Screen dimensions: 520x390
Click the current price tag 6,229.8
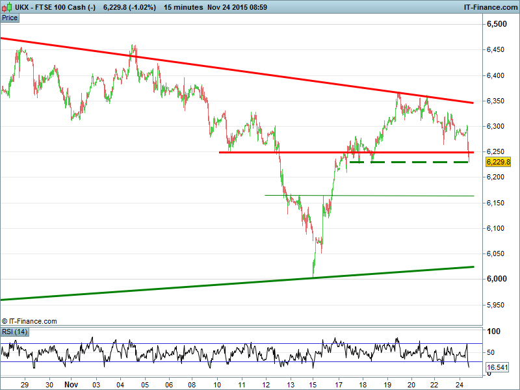point(498,162)
